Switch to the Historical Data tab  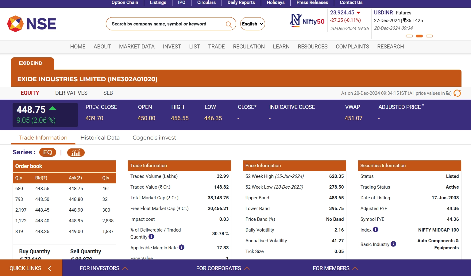point(100,138)
